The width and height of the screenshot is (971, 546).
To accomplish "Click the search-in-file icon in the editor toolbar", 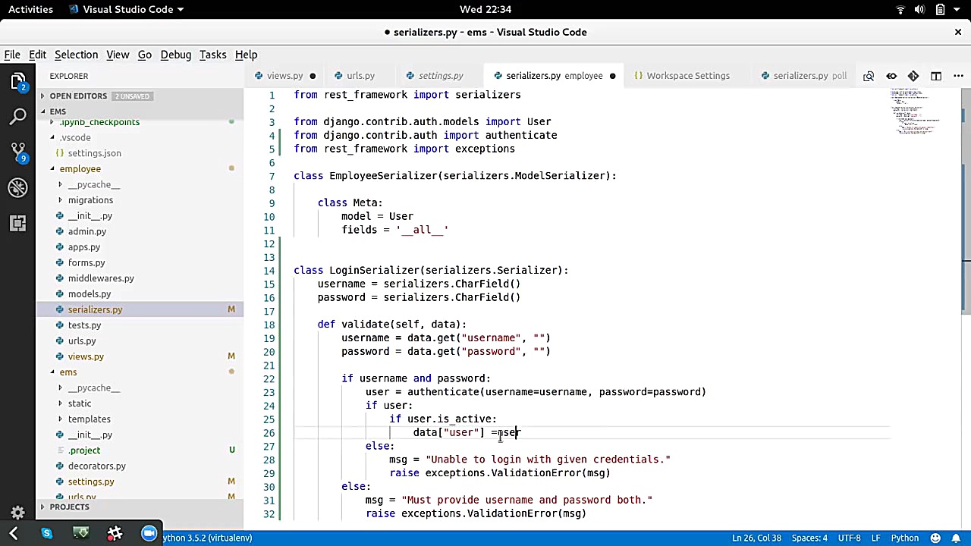I will point(869,76).
